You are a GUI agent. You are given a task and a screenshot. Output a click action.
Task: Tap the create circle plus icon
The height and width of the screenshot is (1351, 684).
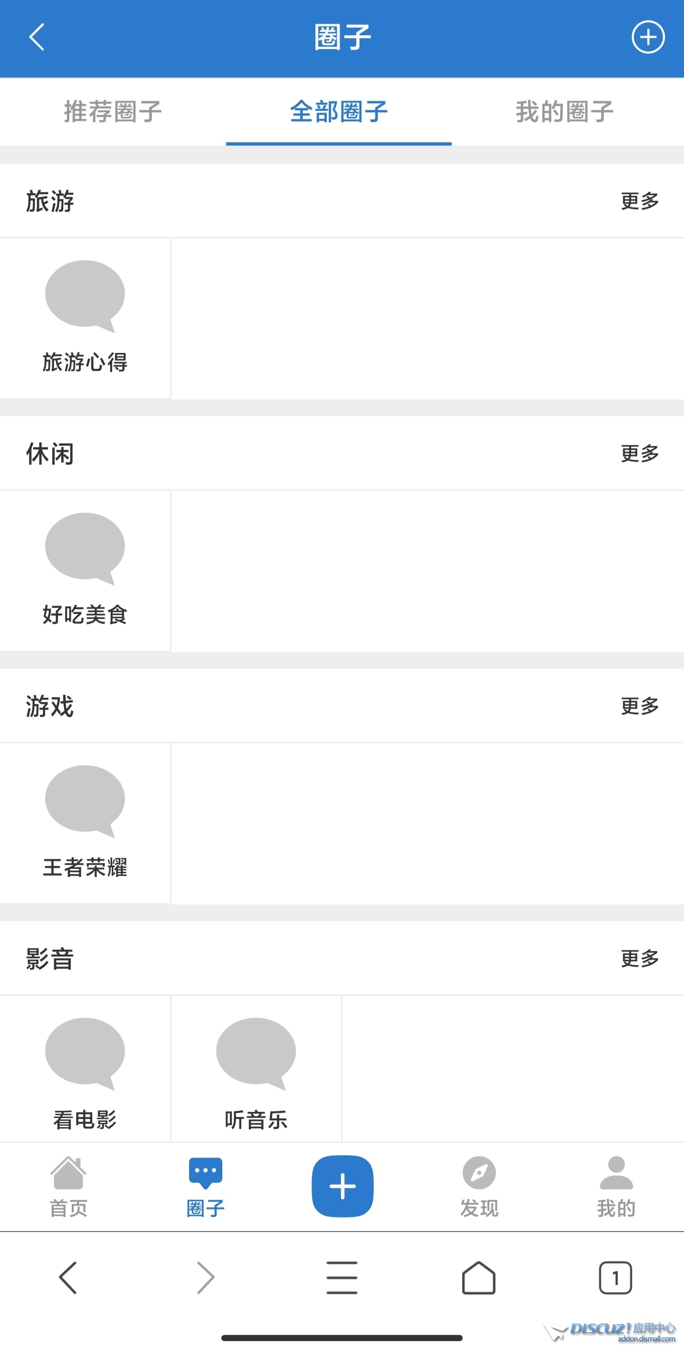pyautogui.click(x=648, y=37)
